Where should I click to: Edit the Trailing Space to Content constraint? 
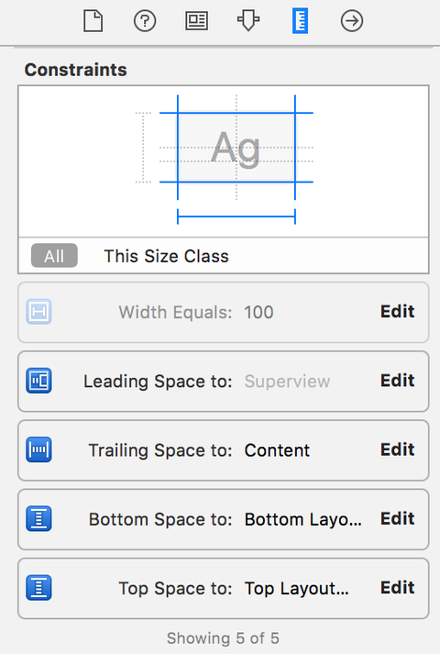(397, 449)
